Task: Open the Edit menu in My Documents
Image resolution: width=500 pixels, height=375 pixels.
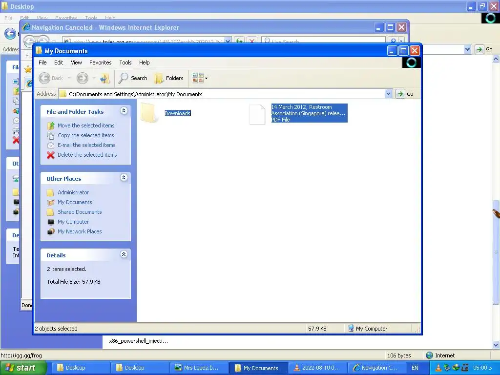Action: [x=59, y=62]
